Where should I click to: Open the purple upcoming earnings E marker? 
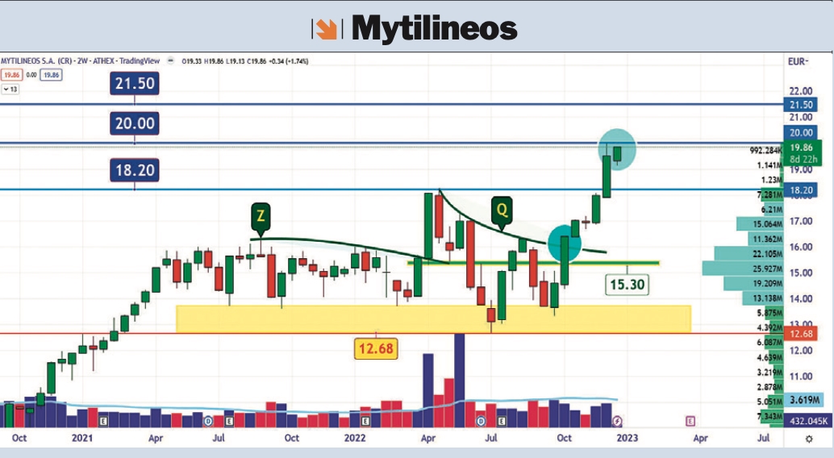pyautogui.click(x=690, y=421)
